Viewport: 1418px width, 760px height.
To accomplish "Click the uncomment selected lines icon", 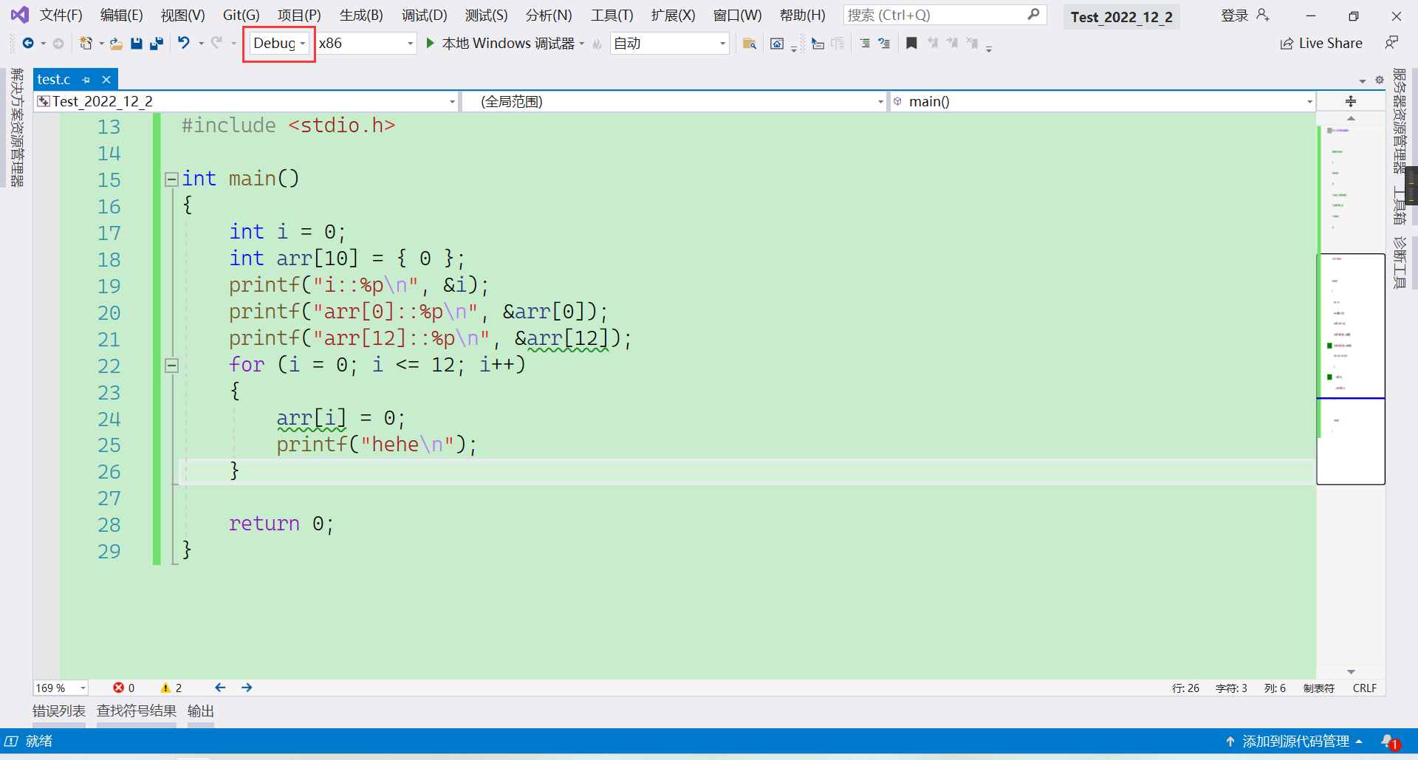I will 884,44.
